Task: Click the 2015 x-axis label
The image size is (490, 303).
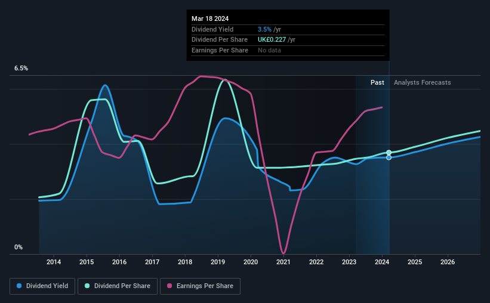Action: 87,262
